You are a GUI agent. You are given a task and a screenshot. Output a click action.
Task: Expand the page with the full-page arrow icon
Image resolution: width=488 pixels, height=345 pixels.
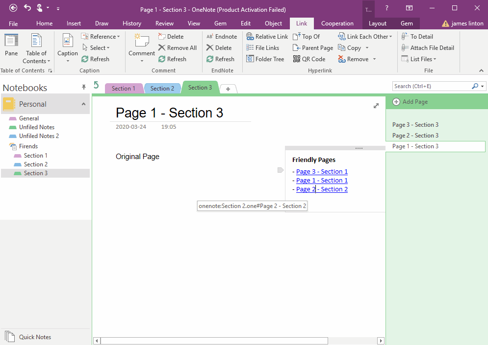coord(376,106)
